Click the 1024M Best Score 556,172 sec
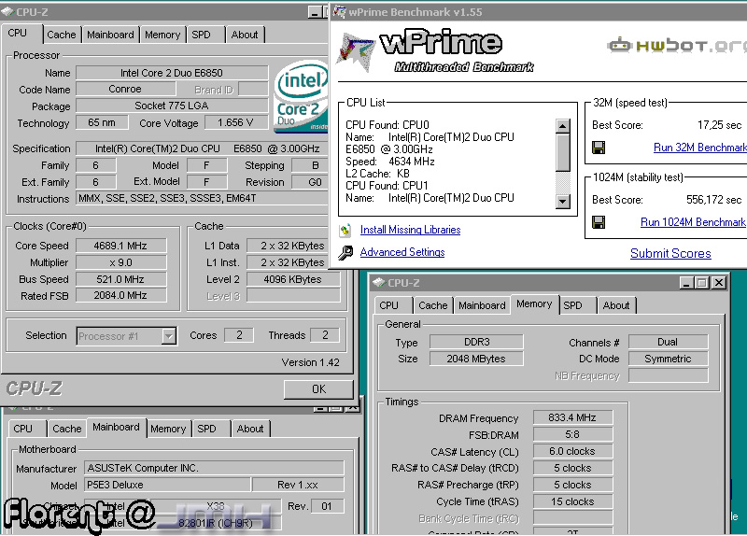 [713, 200]
